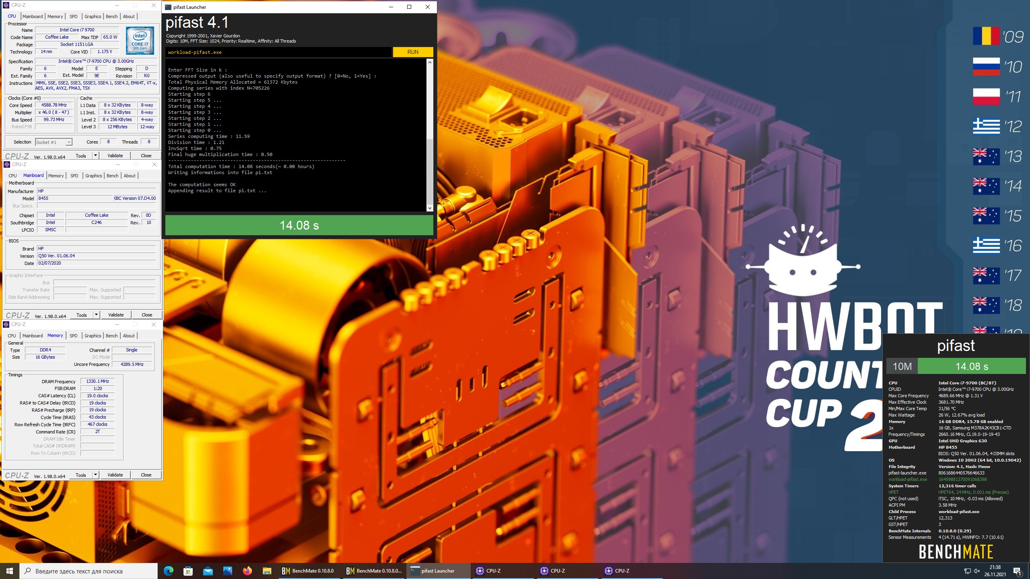The height and width of the screenshot is (579, 1030).
Task: Click the yellow RUN button
Action: [413, 52]
